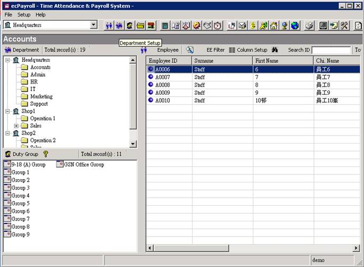Viewport: 364px width, 267px height.
Task: Click the red shop building toolbar icon
Action: (151, 26)
